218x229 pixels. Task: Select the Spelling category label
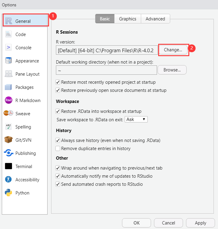(x=23, y=127)
